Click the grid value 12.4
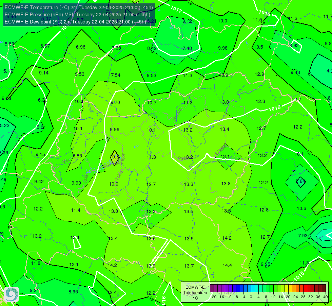 (112, 292)
